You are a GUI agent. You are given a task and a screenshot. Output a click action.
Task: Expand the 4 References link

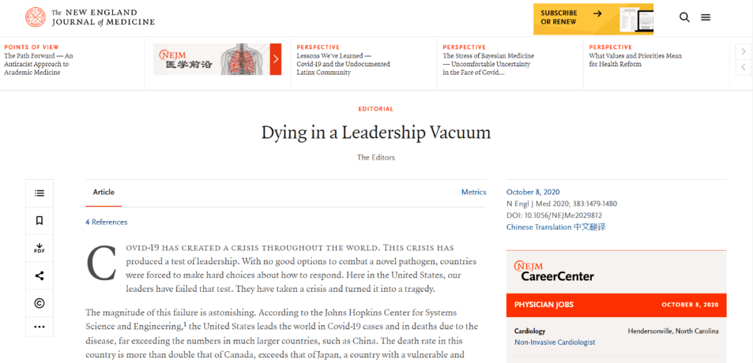(x=107, y=222)
